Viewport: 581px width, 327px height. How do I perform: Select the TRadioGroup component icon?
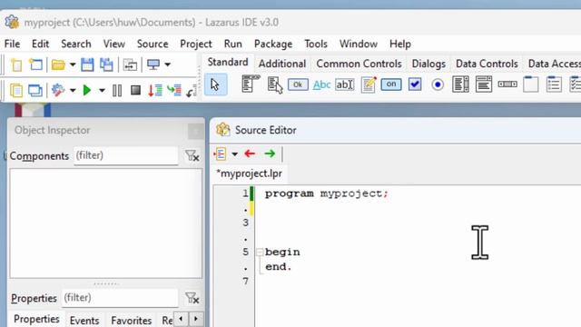pos(554,84)
